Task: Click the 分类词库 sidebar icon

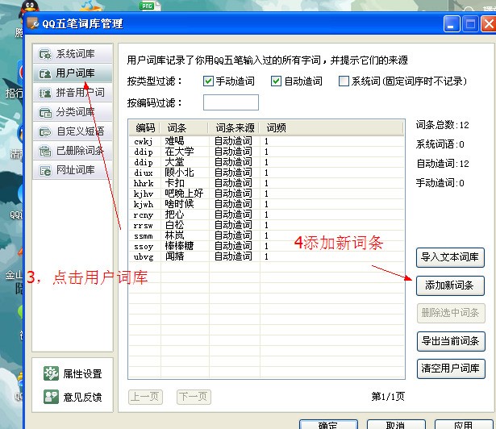Action: (x=45, y=112)
